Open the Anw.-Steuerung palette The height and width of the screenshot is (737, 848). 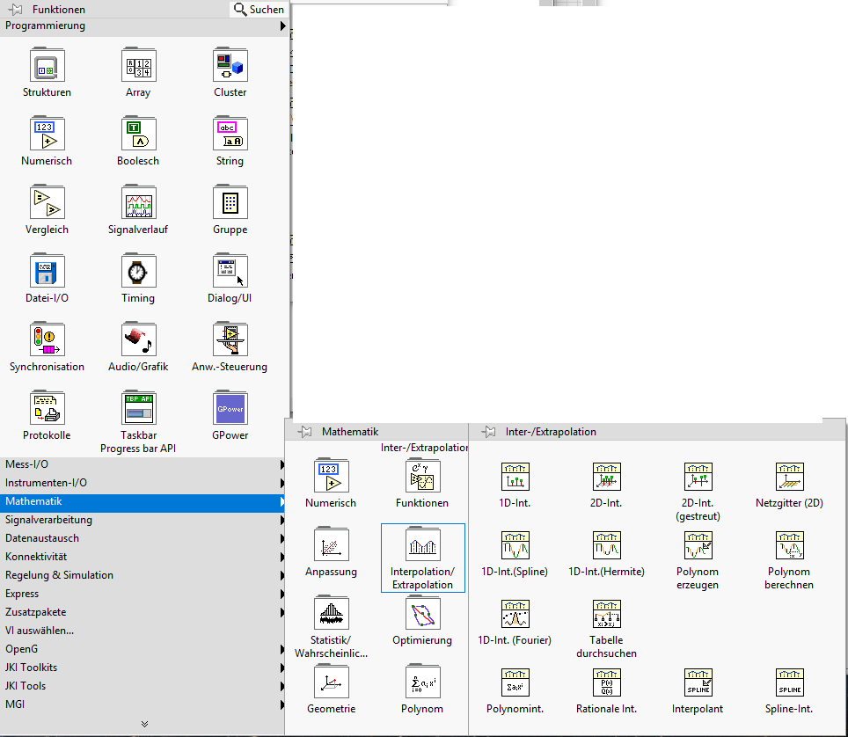[x=230, y=340]
